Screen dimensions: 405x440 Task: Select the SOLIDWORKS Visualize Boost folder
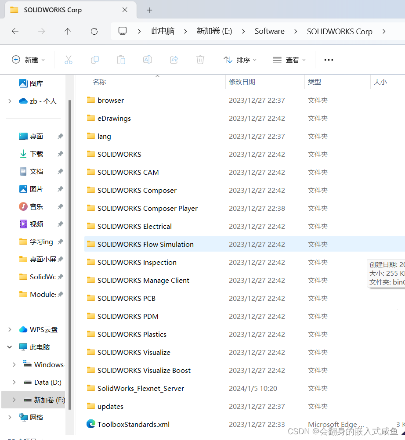click(x=244, y=370)
